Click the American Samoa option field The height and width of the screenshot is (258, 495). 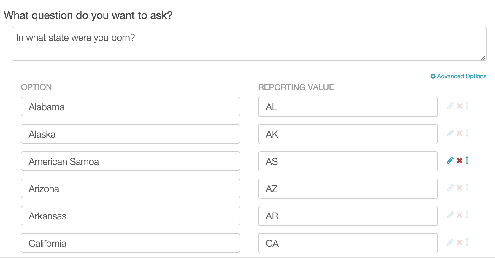click(131, 161)
